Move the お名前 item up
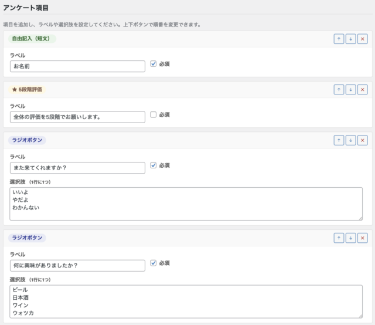Screen dimensions: 375x325 click(339, 39)
